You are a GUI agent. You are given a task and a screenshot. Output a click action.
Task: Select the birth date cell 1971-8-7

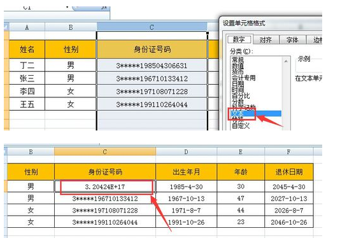tap(187, 210)
